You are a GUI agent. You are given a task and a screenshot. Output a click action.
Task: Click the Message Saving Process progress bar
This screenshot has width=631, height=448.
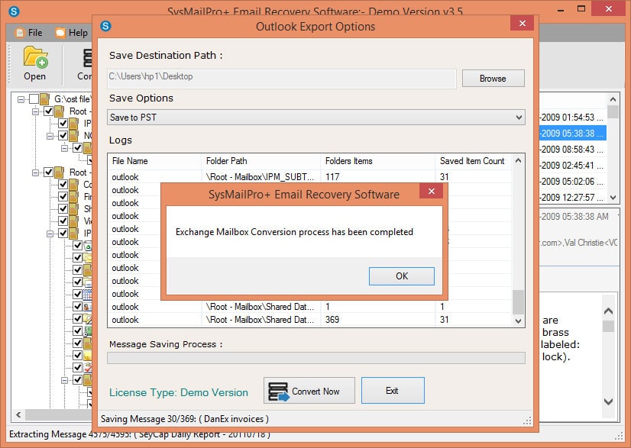pos(316,358)
